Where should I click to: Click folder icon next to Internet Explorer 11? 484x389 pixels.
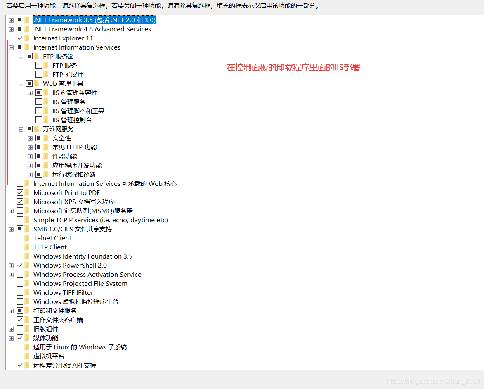[27, 38]
